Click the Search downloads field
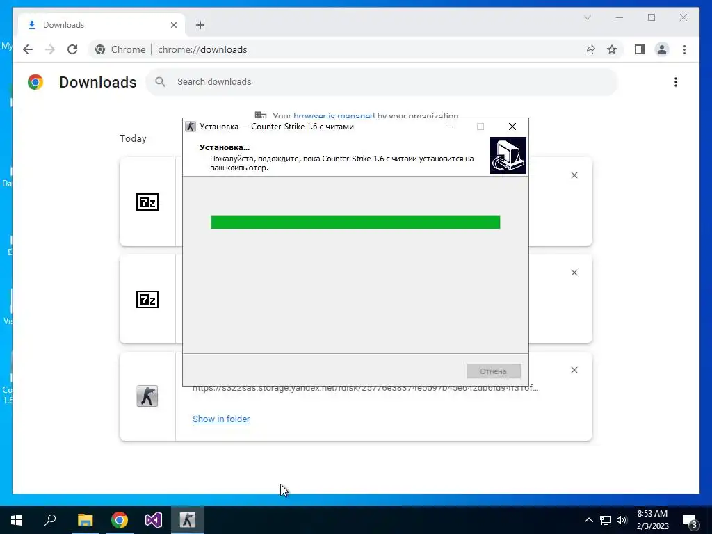 tap(382, 82)
